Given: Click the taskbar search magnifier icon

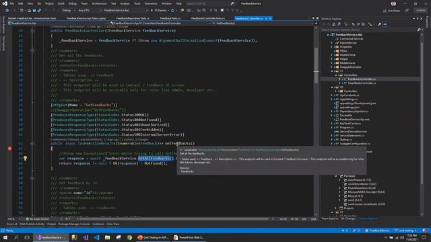Looking at the screenshot, I should click(x=16, y=237).
